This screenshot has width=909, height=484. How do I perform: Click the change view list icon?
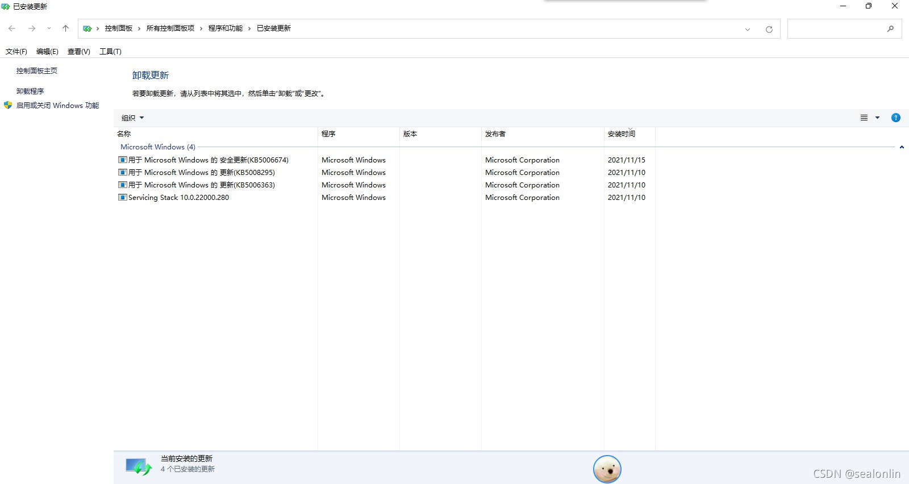pos(864,118)
